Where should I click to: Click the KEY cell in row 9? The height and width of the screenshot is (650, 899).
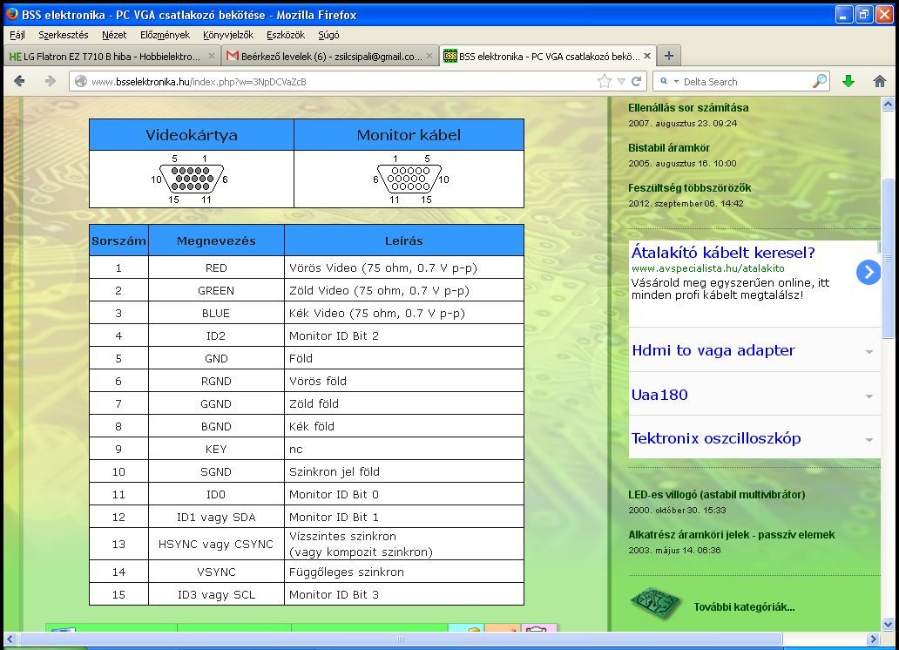point(216,450)
